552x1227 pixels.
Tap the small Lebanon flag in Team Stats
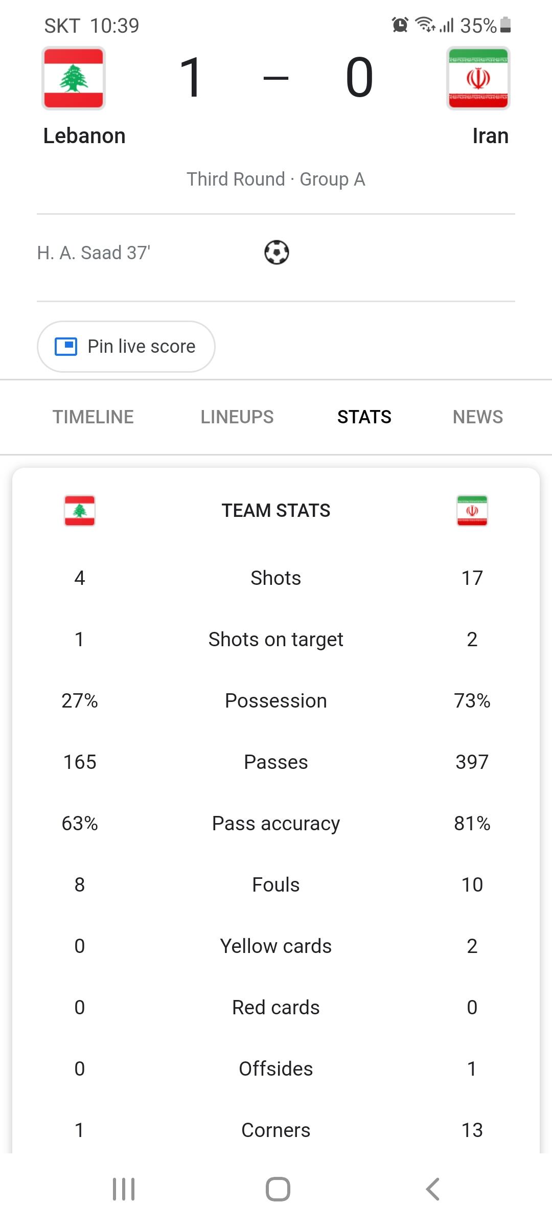point(80,510)
